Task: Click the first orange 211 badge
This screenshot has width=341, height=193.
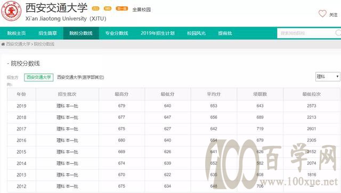Action: click(x=96, y=9)
